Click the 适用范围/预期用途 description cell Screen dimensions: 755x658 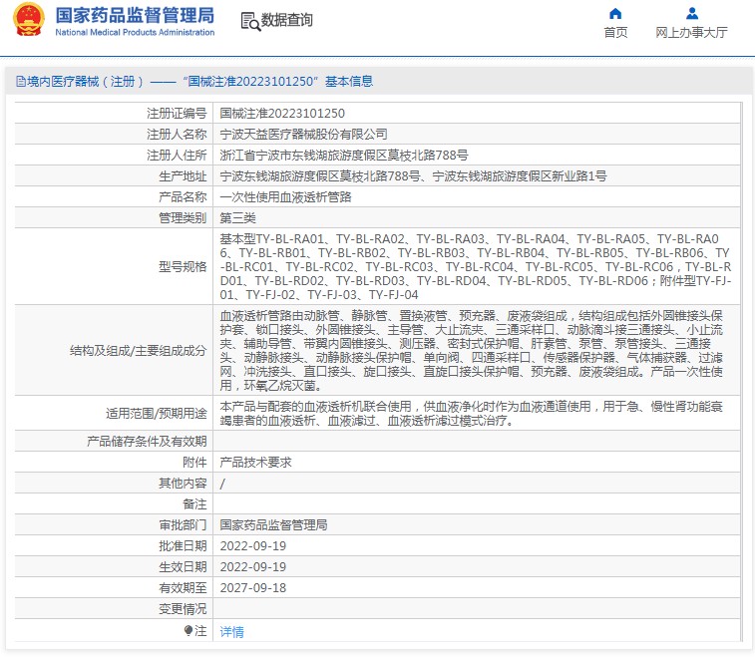coord(476,414)
